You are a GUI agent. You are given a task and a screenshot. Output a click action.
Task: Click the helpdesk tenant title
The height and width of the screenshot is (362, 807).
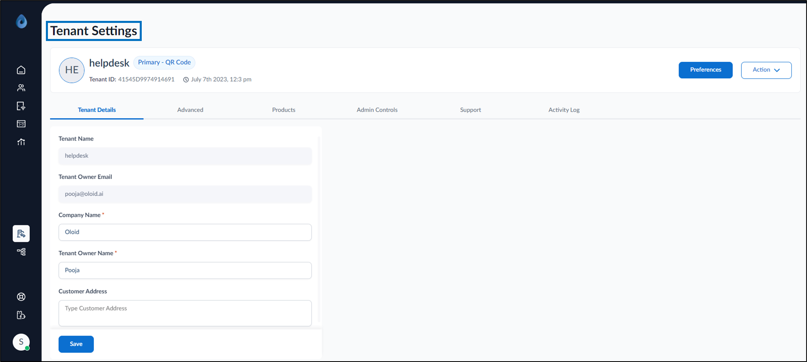pos(109,63)
